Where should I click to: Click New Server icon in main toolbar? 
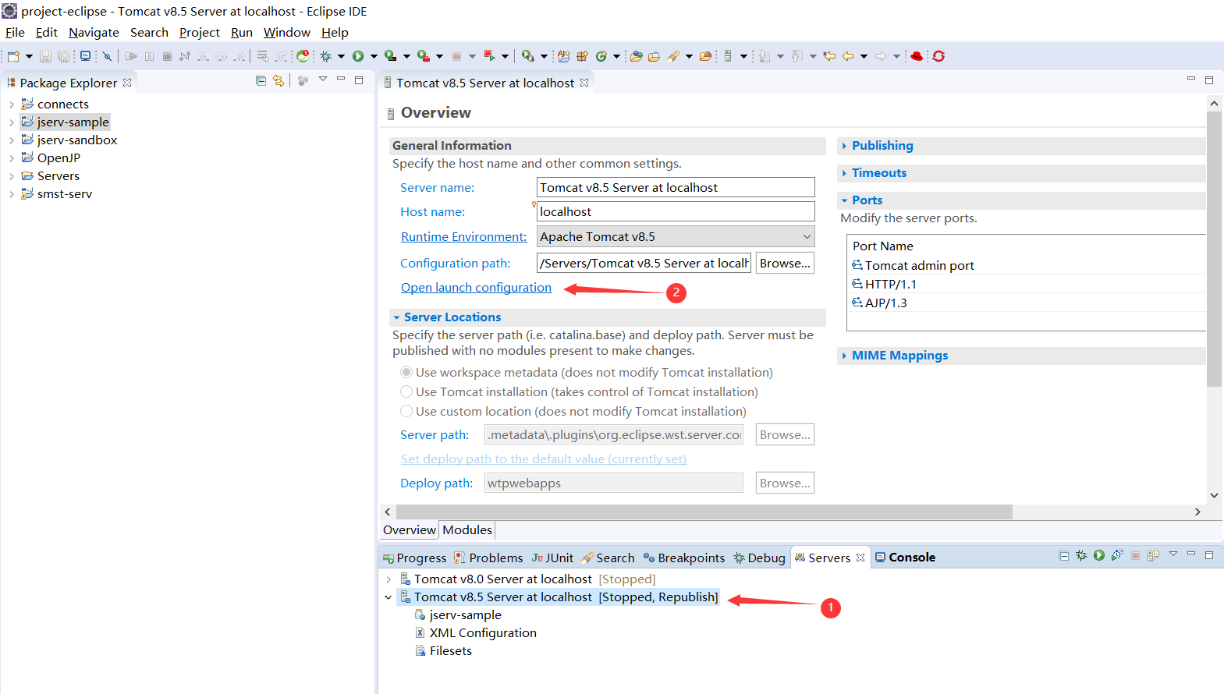point(727,56)
